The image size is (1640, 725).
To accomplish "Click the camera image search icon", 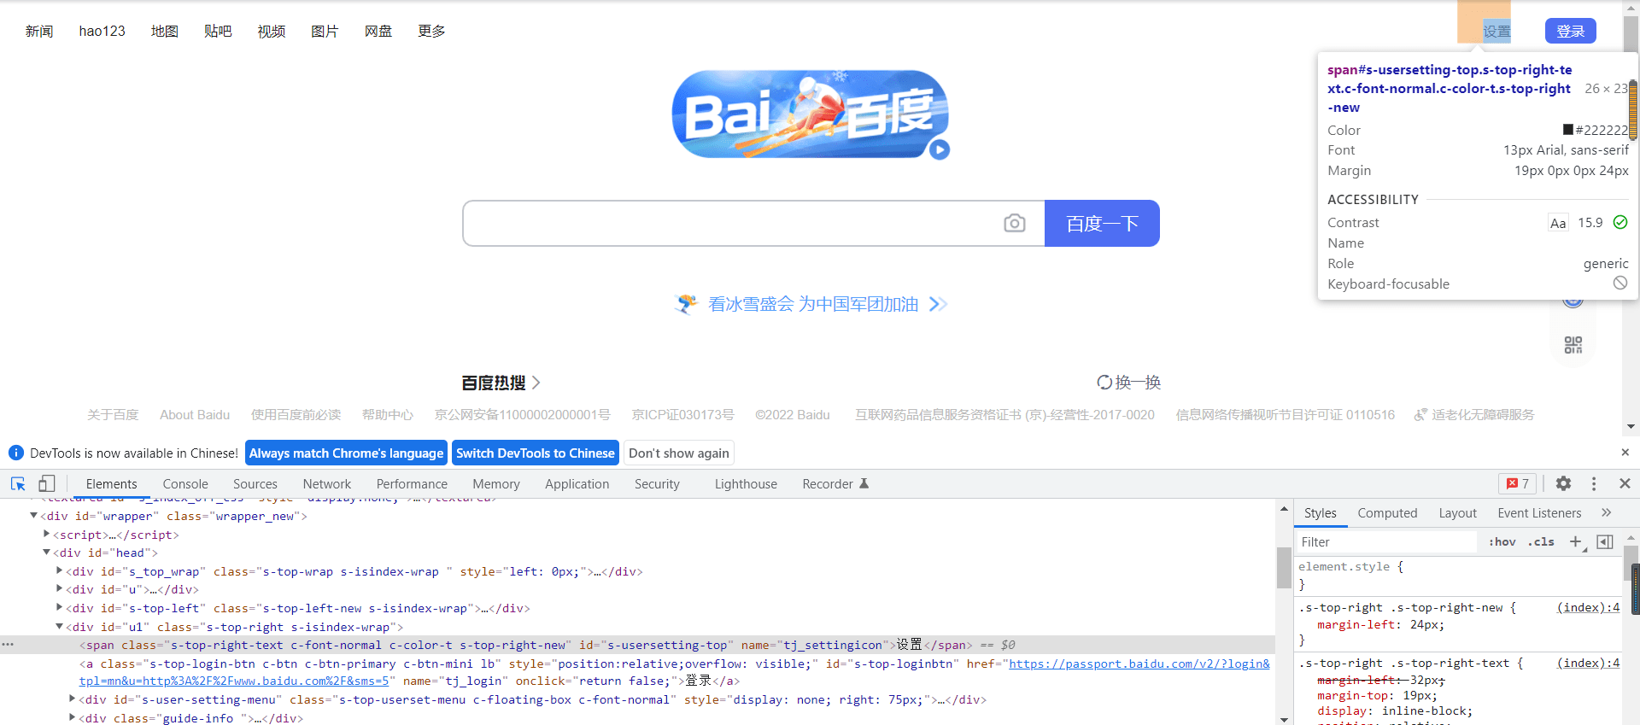I will (x=1014, y=223).
